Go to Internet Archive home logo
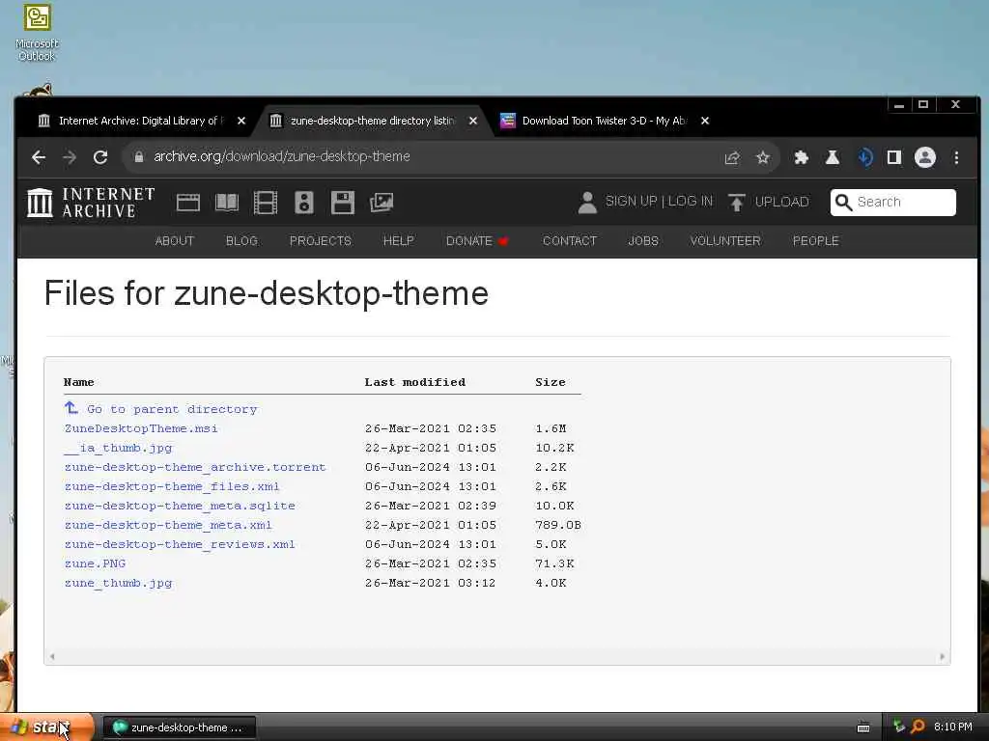Screen dimensions: 989x741 [x=91, y=203]
